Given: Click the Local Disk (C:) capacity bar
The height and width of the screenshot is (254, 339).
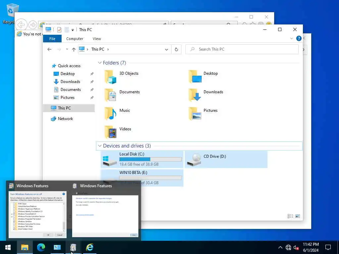Looking at the screenshot, I should click(x=151, y=159).
